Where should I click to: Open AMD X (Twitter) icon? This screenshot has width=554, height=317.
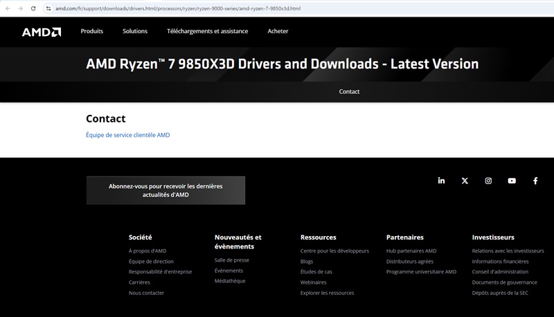[x=465, y=181]
